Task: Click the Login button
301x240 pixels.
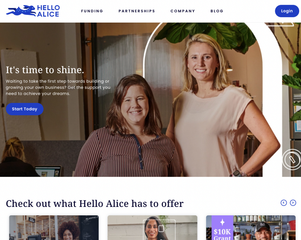Action: tap(287, 11)
